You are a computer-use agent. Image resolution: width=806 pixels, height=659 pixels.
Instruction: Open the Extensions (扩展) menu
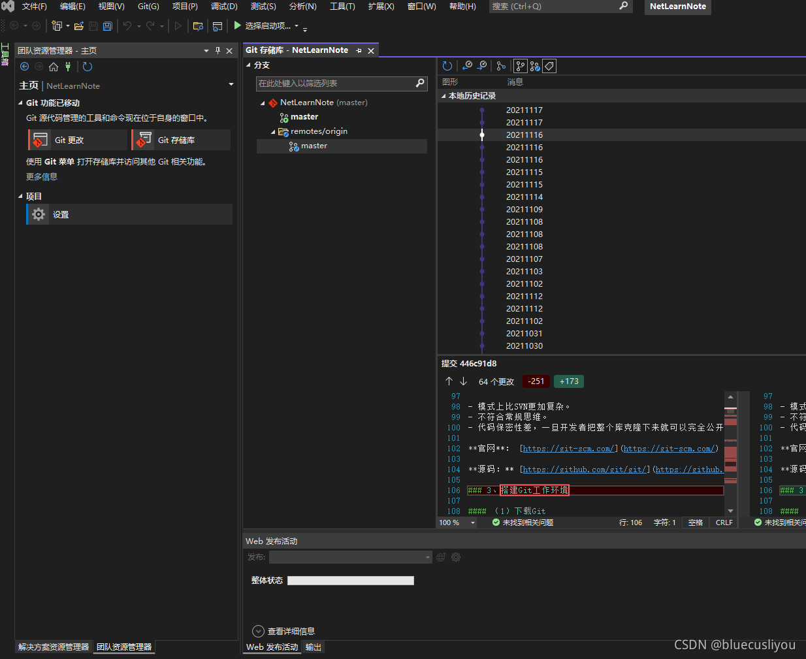click(x=381, y=7)
